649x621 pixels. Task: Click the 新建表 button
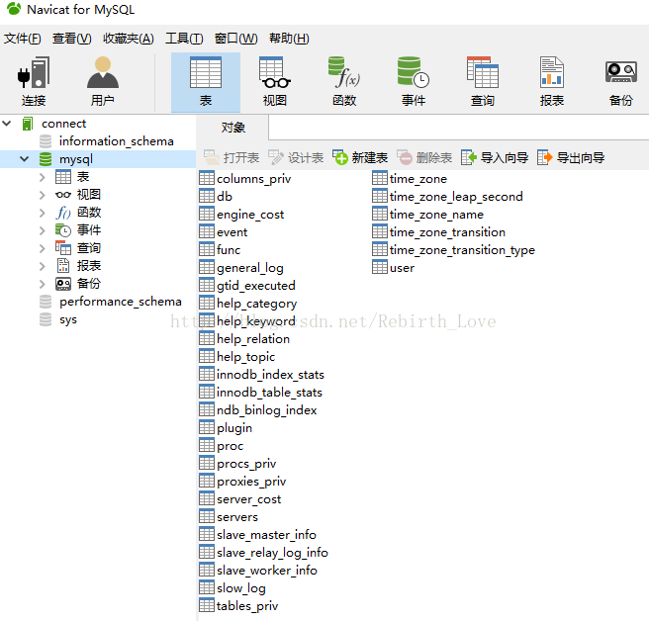click(360, 157)
